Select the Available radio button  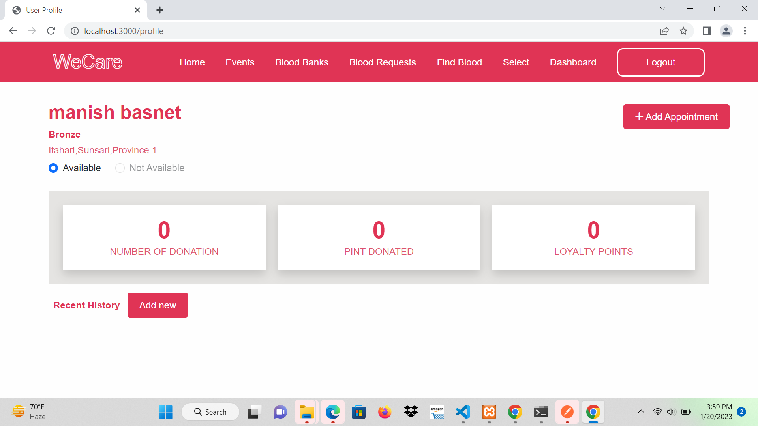click(53, 168)
